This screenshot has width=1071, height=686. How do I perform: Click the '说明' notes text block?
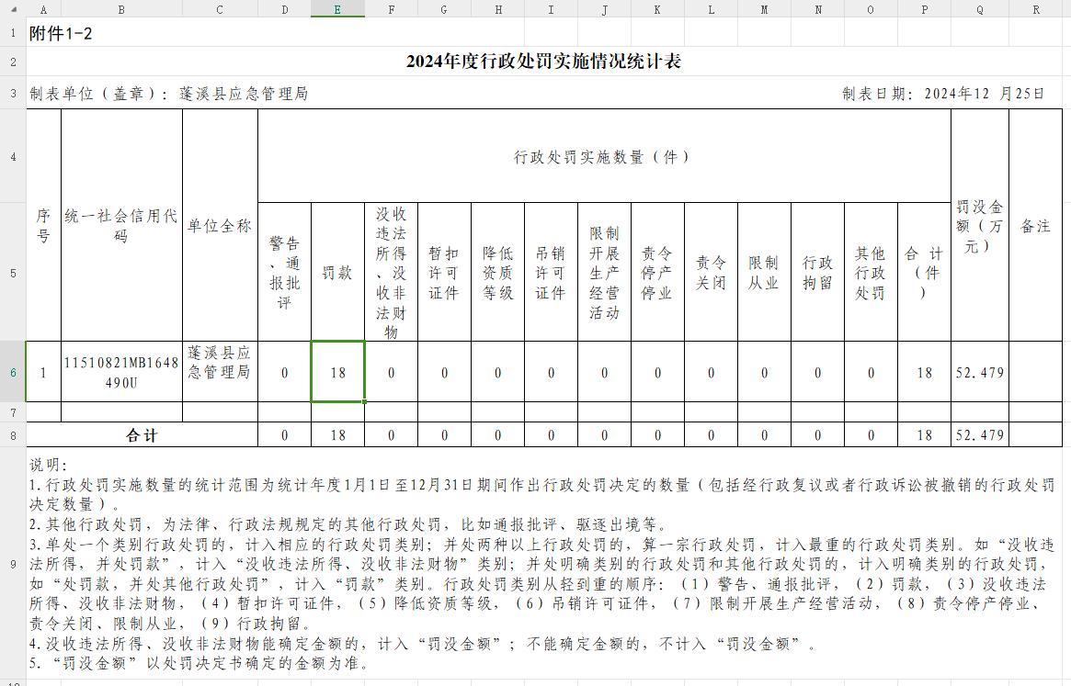click(x=543, y=564)
